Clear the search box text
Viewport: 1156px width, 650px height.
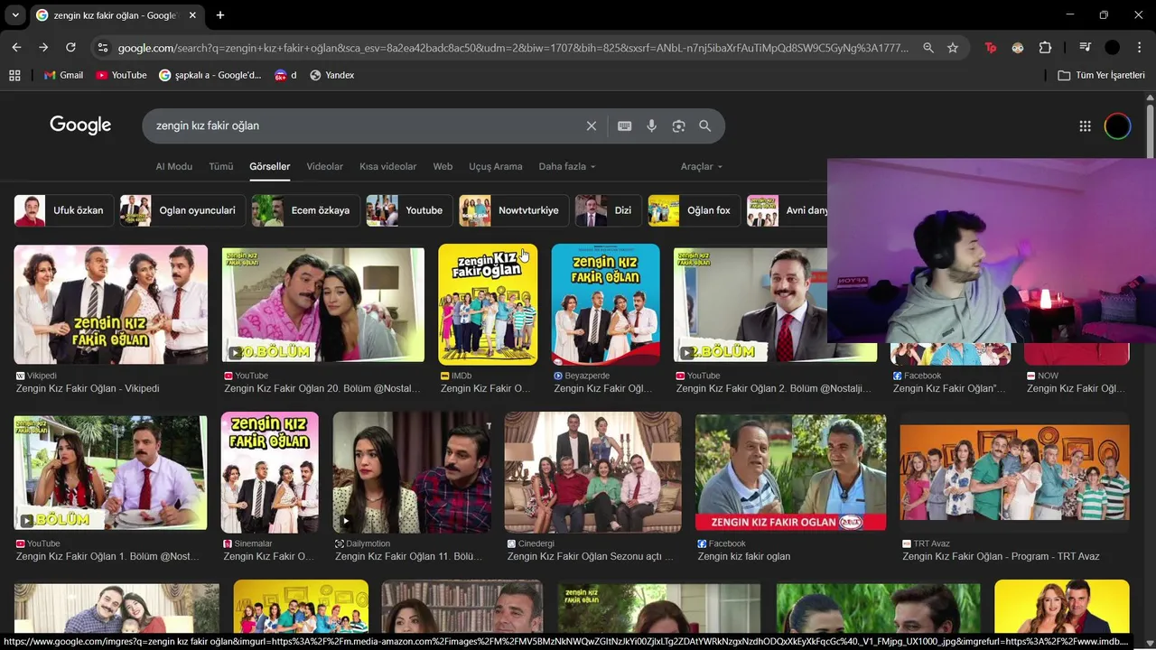(x=592, y=126)
